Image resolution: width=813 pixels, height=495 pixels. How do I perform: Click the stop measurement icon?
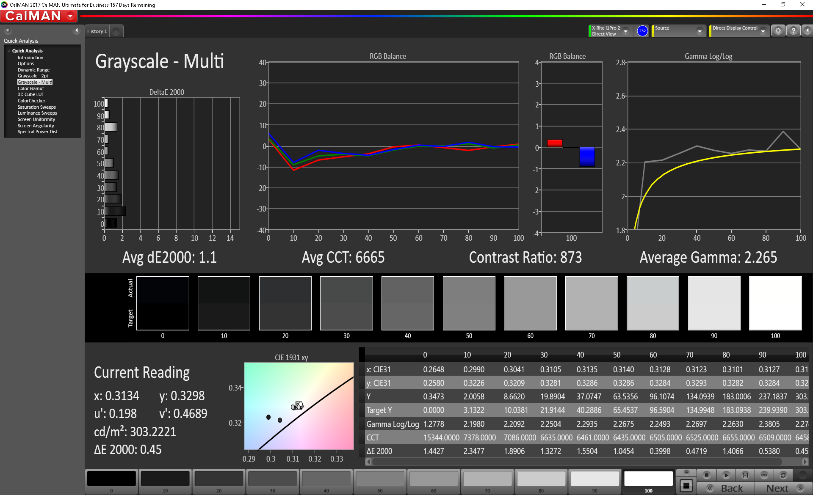click(706, 475)
